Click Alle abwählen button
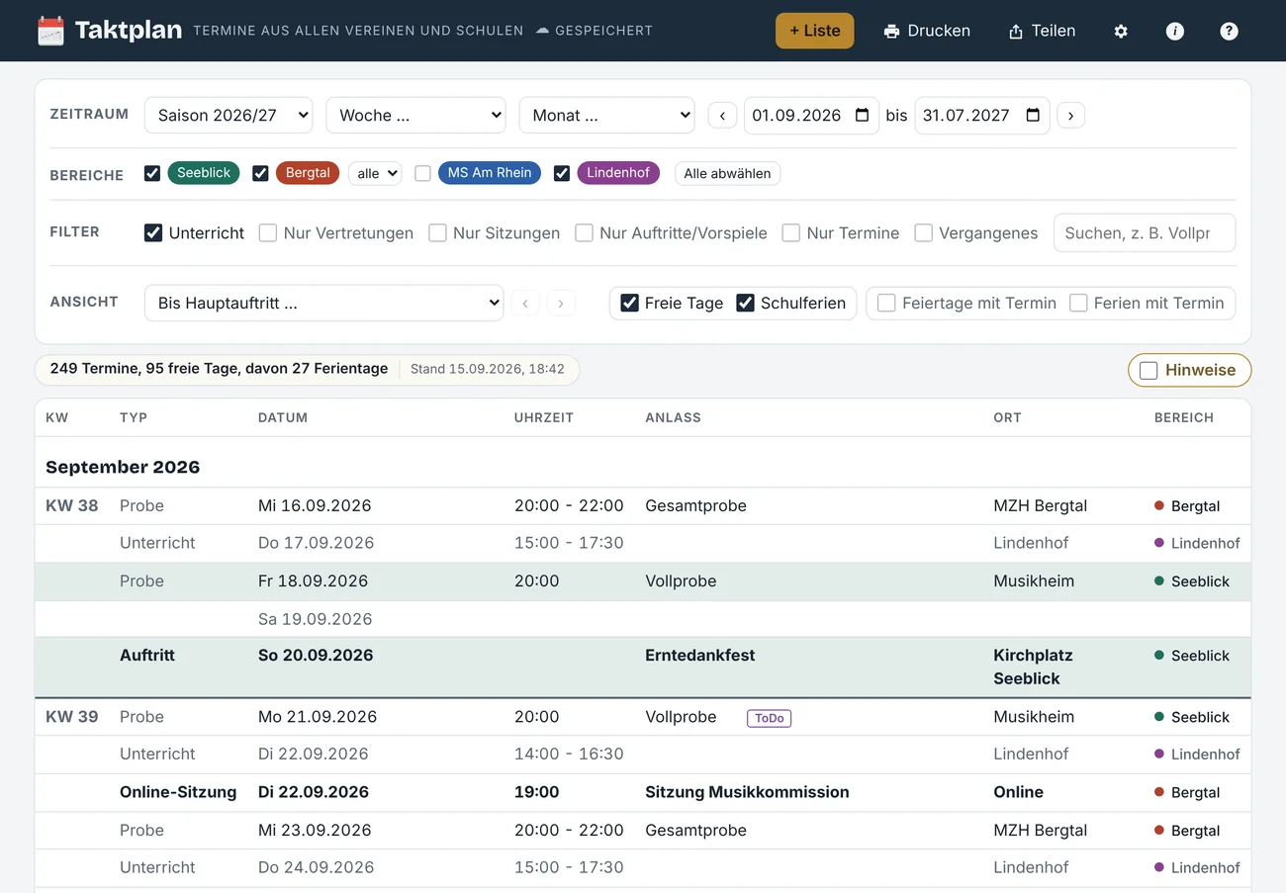Viewport: 1286px width, 893px height. click(728, 173)
